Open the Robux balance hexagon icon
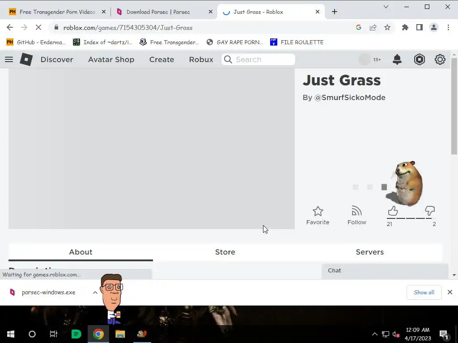 pyautogui.click(x=419, y=59)
